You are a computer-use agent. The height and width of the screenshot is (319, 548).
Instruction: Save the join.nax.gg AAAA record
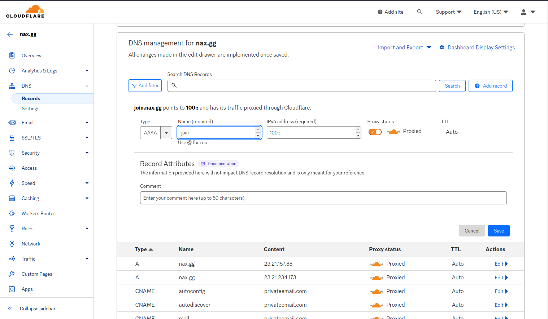point(499,231)
